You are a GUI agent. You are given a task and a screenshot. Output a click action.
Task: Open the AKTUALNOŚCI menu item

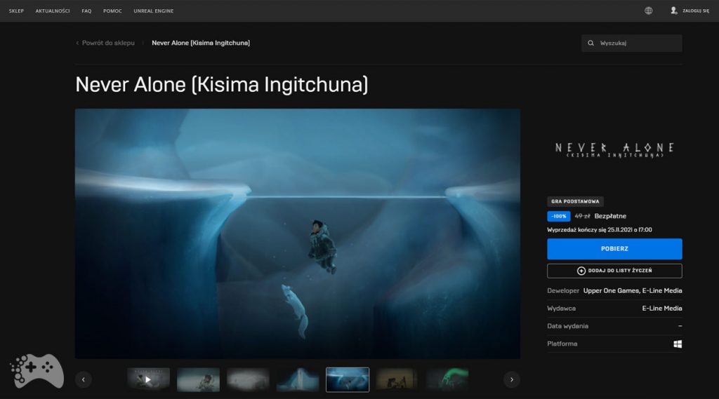tap(53, 11)
